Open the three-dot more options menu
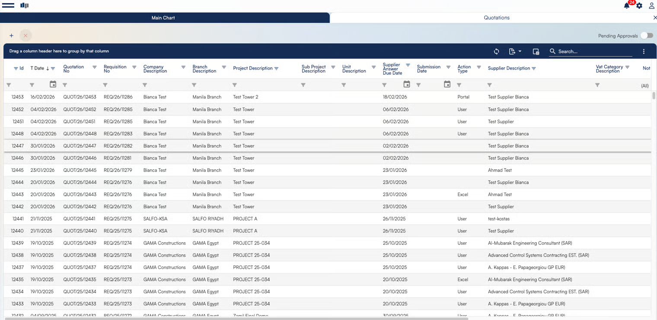This screenshot has width=657, height=320. [644, 51]
